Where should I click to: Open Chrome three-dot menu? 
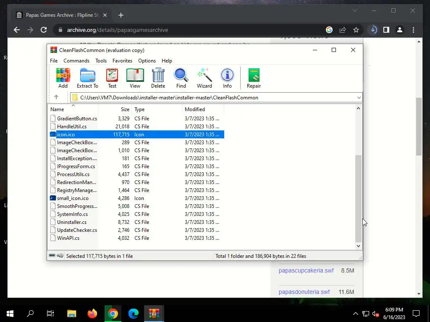point(414,30)
